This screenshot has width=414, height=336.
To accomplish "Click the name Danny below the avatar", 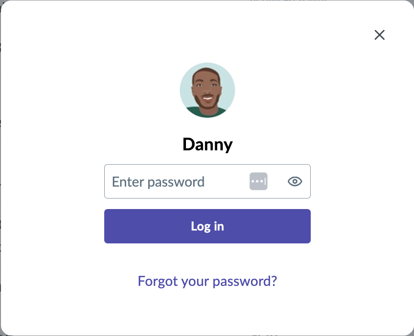I will pyautogui.click(x=207, y=144).
